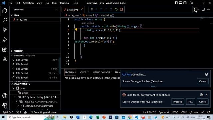Click the Debug CodeLens above main
Image resolution: width=213 pixels, height=120 pixels.
[90, 23]
